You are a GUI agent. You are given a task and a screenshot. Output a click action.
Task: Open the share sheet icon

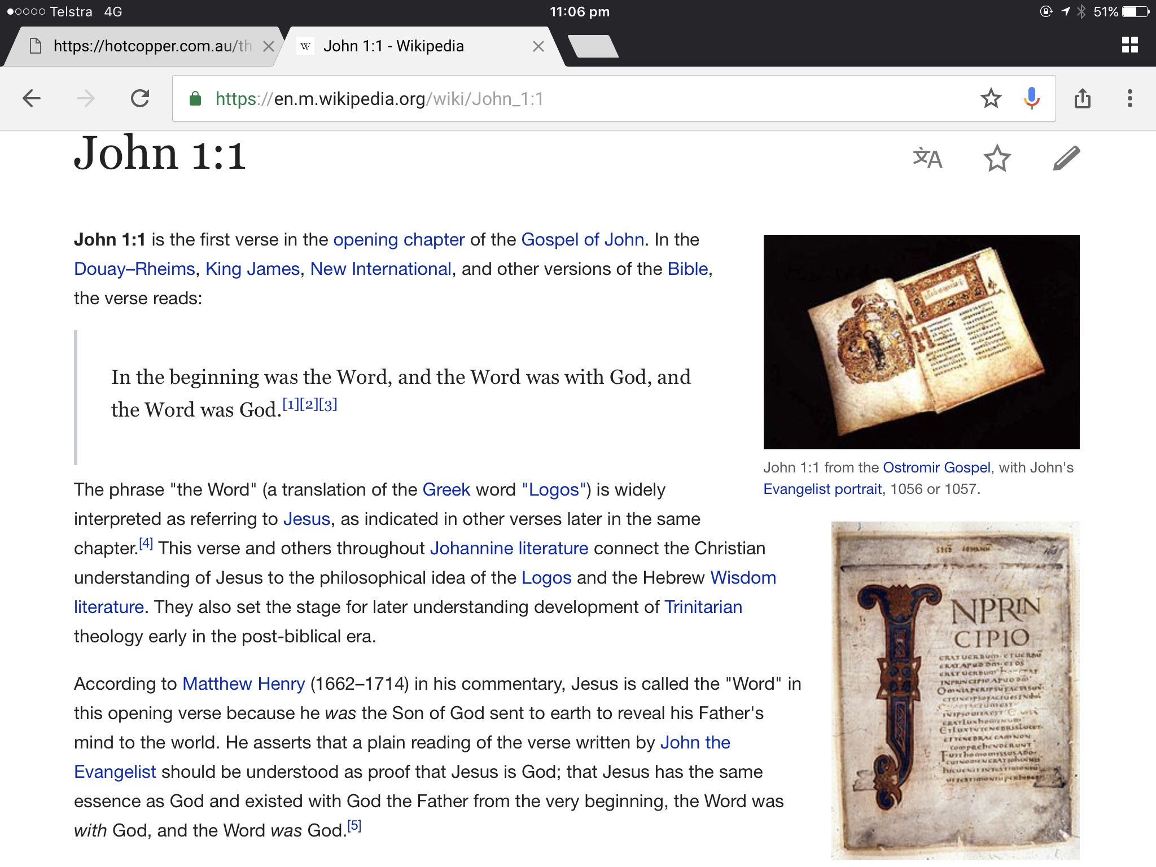pos(1083,98)
